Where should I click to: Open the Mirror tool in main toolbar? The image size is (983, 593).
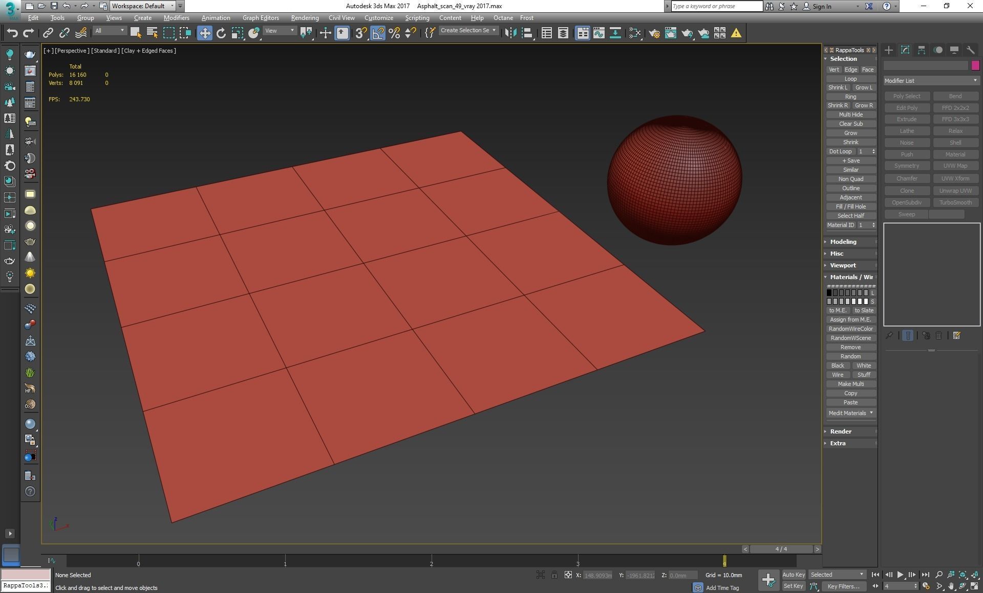click(510, 33)
